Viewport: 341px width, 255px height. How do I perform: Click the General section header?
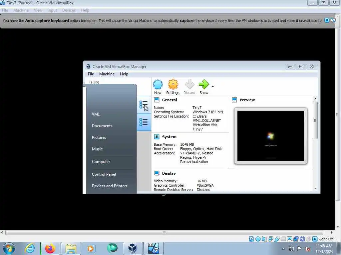(x=170, y=100)
